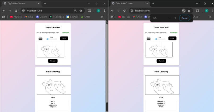Open apps grid in right bookmarks bar
The height and width of the screenshot is (112, 214).
112,17
